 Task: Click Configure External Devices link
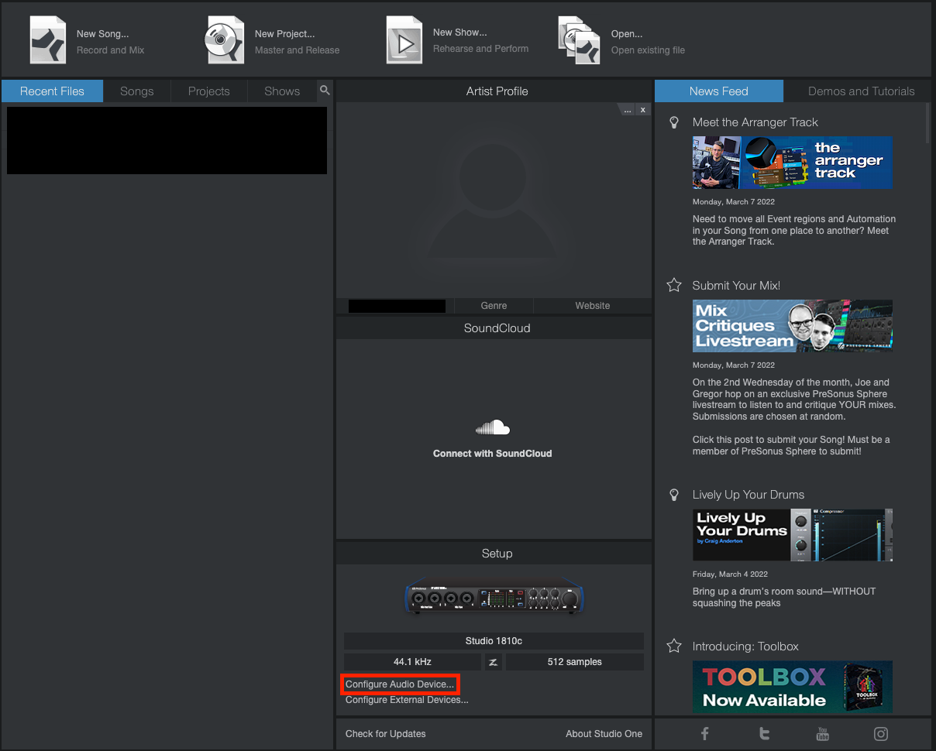pyautogui.click(x=407, y=700)
